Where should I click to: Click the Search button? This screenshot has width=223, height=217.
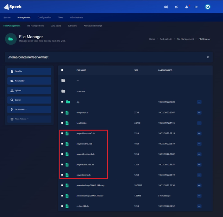(29, 100)
